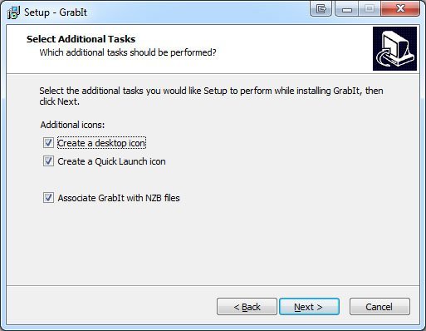Close the Setup window with the red X

click(x=400, y=9)
